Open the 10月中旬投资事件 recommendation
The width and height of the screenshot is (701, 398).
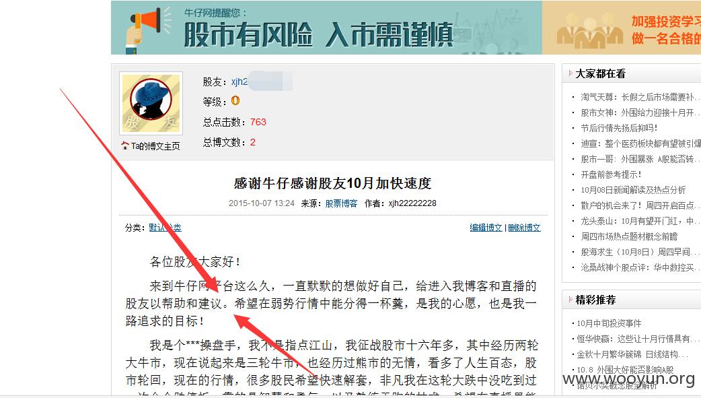tap(609, 323)
